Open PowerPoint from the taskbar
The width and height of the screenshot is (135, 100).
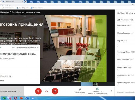tap(21, 98)
